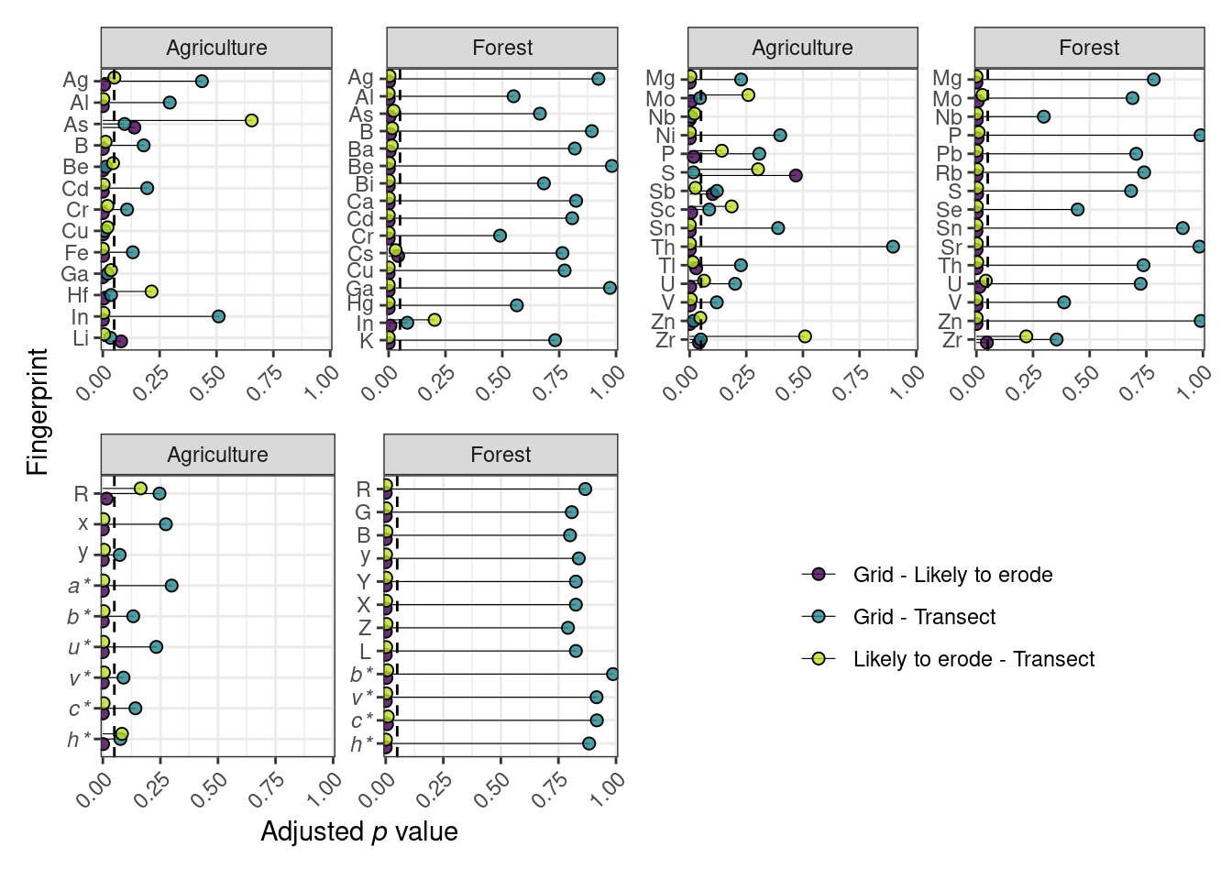The width and height of the screenshot is (1232, 880).
Task: Click the teal Zr point in the Mg–Zr Forest panel
Action: [x=1056, y=339]
